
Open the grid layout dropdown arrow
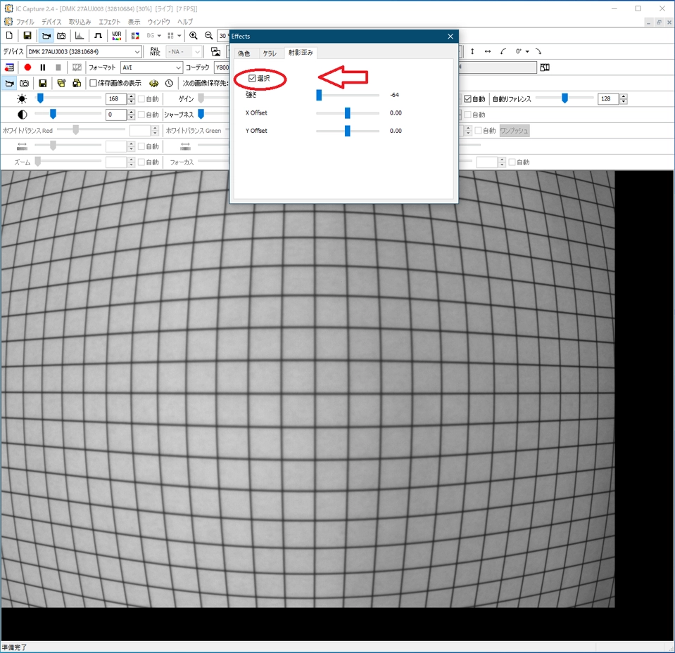point(179,36)
